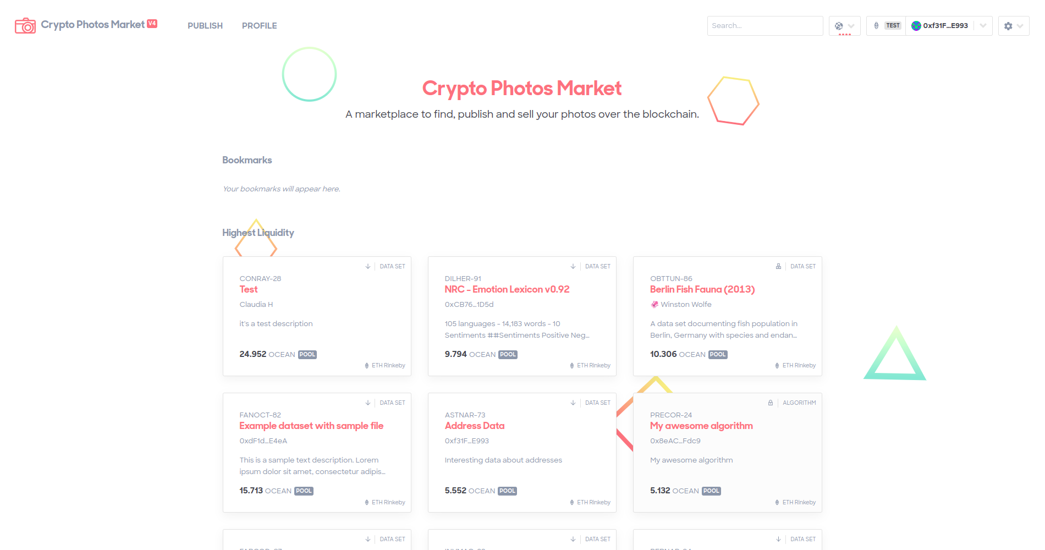
Task: Open the settings gear icon
Action: coord(1008,26)
